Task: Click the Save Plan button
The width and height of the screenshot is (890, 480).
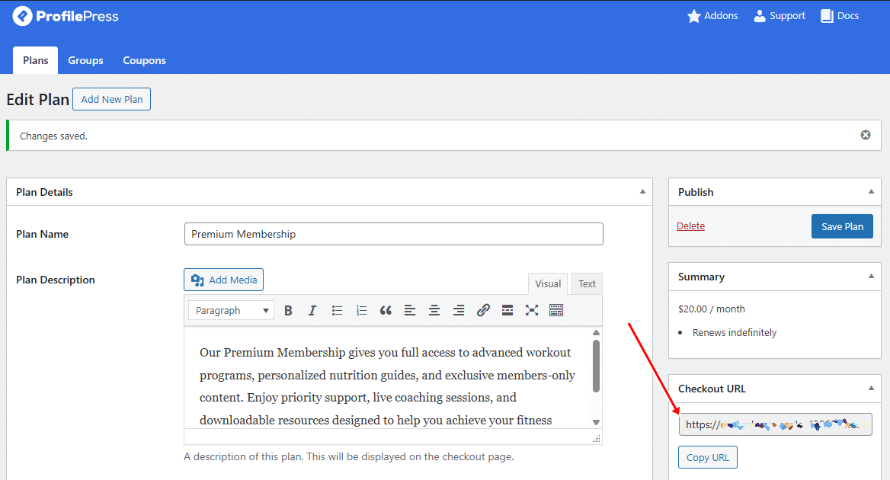Action: click(842, 226)
